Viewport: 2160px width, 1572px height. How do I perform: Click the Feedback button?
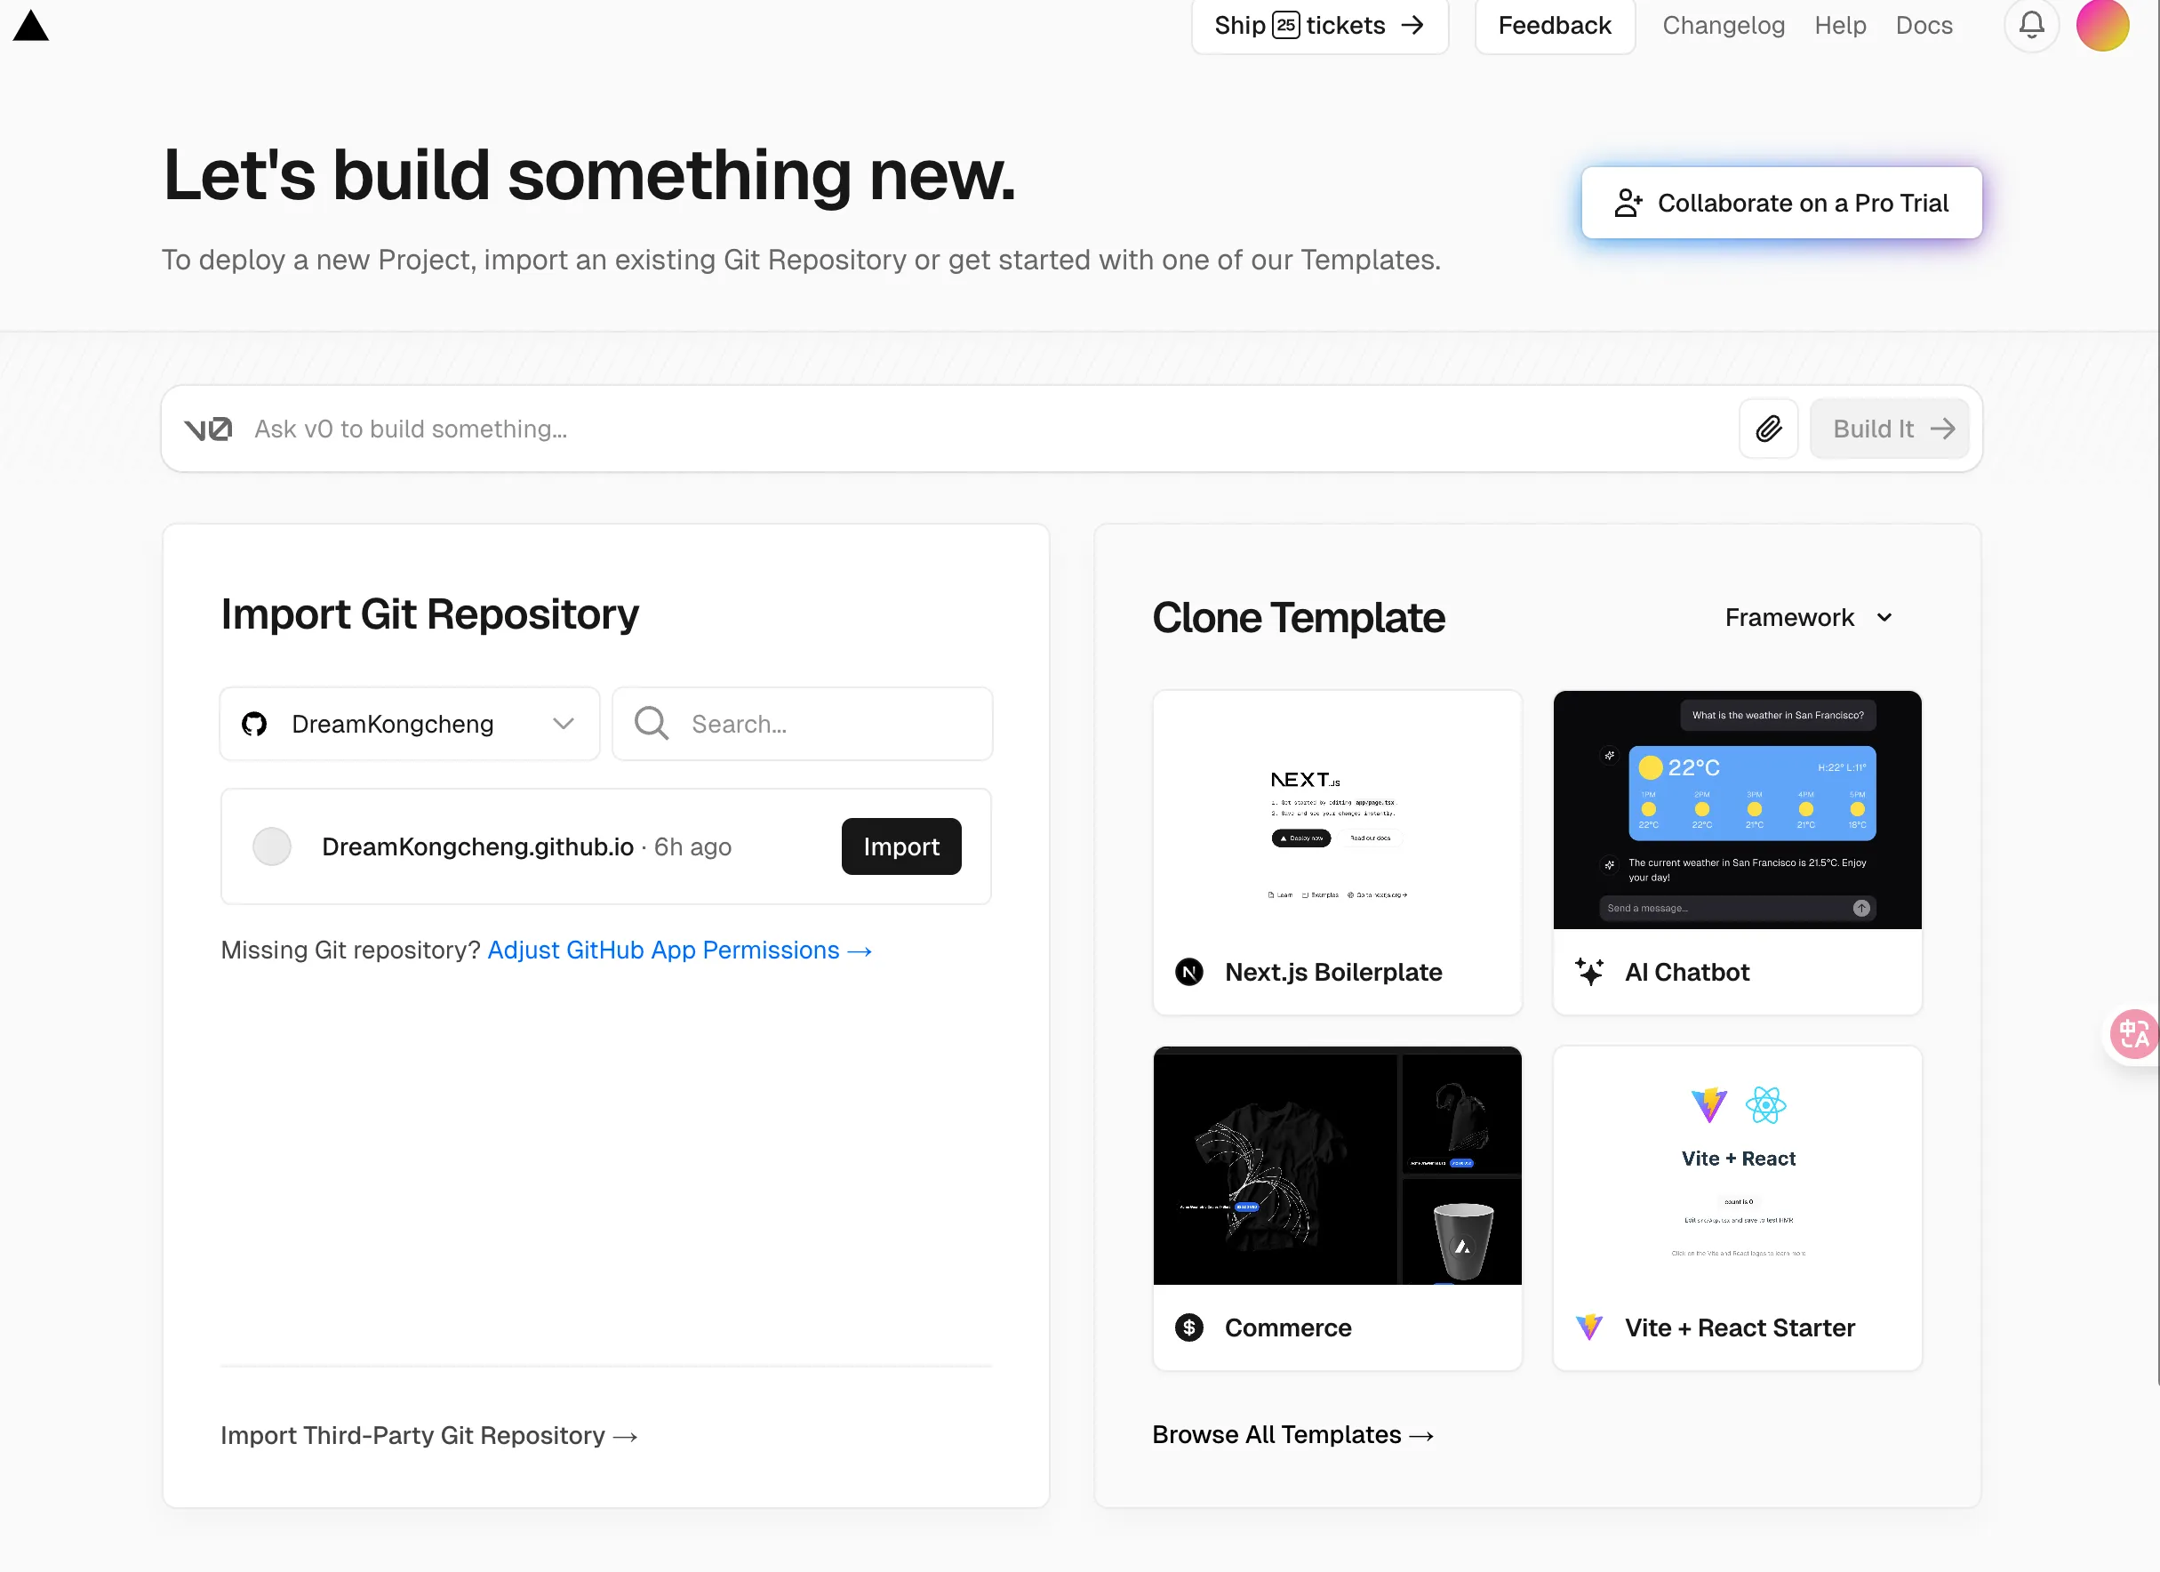[x=1555, y=26]
